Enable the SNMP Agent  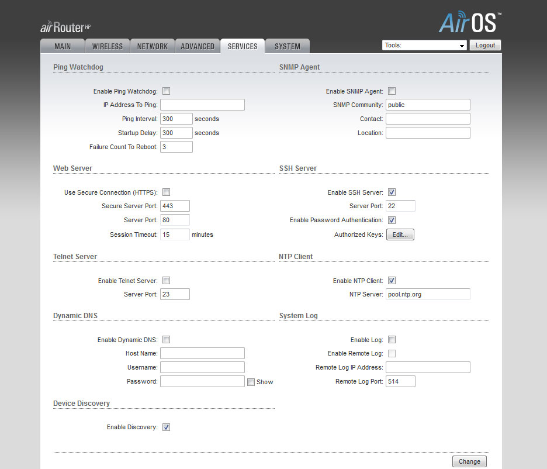point(392,91)
